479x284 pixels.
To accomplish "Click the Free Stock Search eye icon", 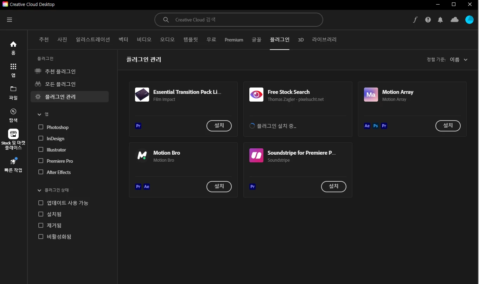I will pos(256,95).
